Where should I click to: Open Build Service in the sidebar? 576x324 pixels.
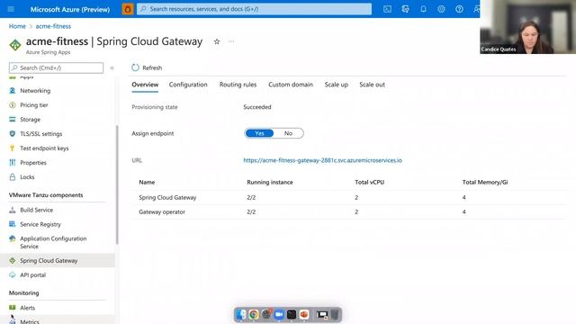pos(36,210)
